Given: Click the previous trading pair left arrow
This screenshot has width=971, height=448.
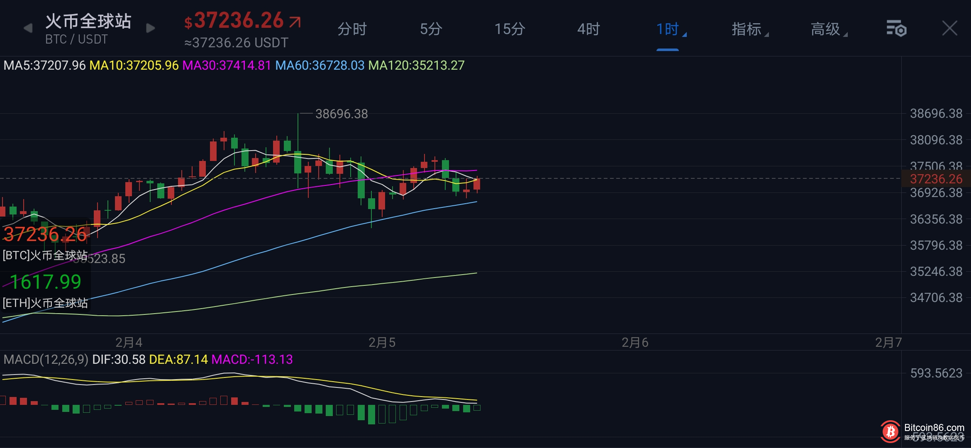Looking at the screenshot, I should point(28,28).
